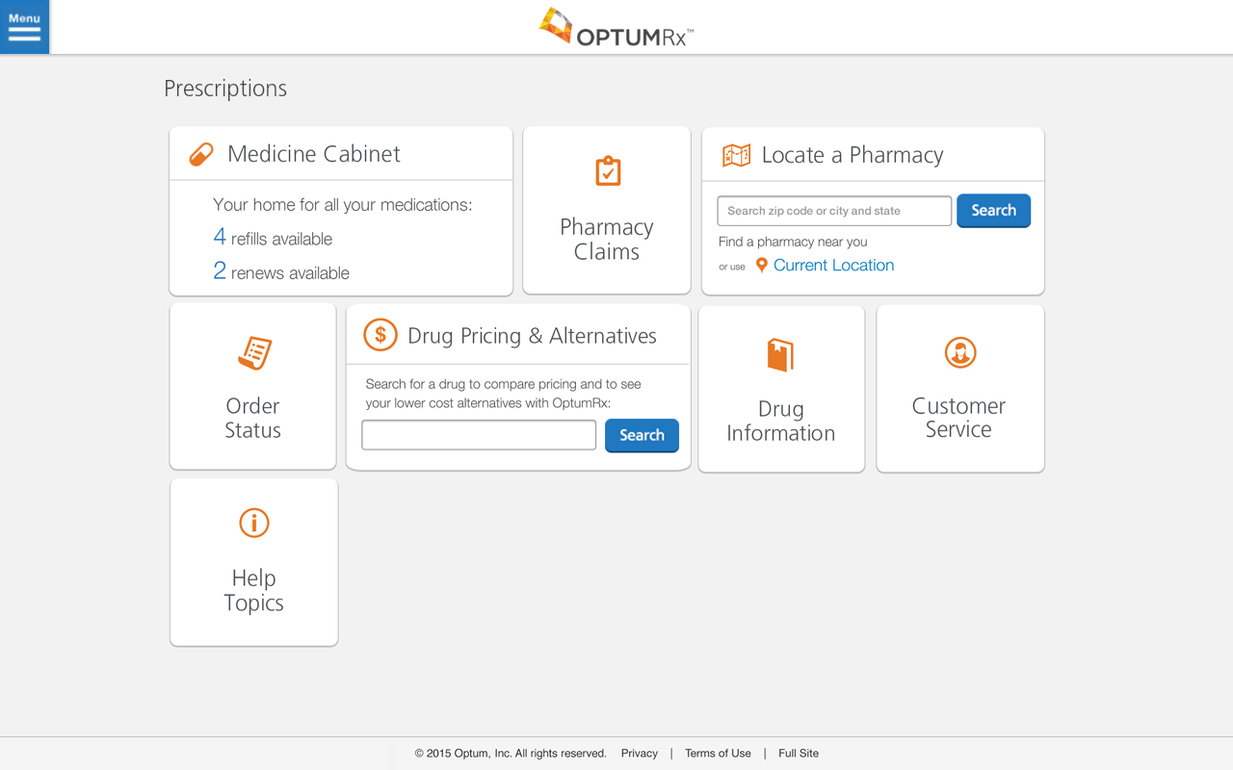Click the zip code search field
The height and width of the screenshot is (770, 1233).
(833, 210)
